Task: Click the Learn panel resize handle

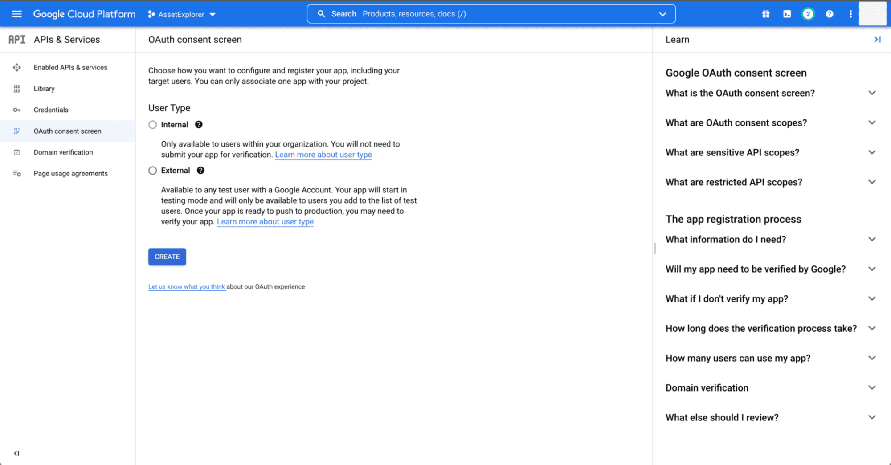Action: pyautogui.click(x=655, y=249)
